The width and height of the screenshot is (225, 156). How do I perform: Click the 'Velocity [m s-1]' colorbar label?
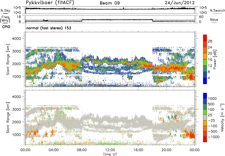click(222, 117)
